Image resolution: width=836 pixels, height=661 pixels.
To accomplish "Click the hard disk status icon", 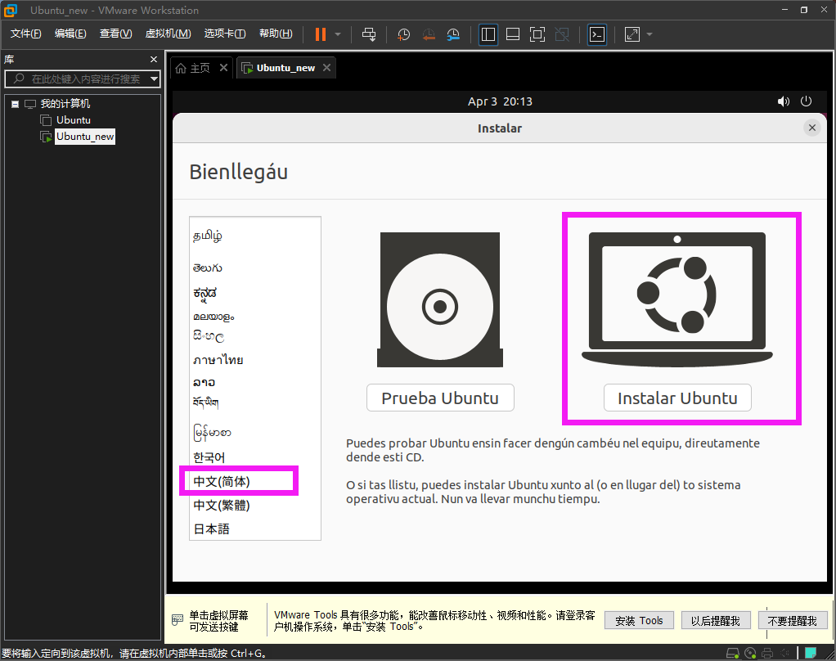I will [x=733, y=653].
